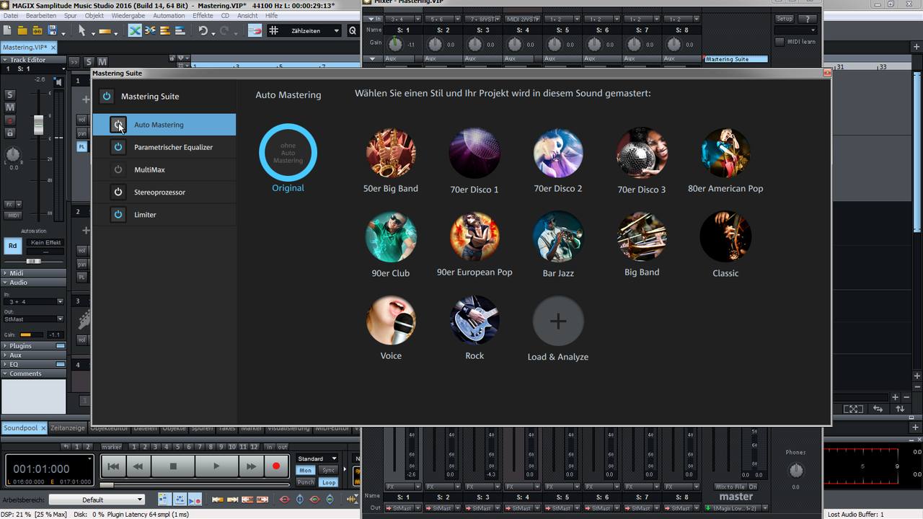Open Load & Analyze plus button

click(558, 321)
